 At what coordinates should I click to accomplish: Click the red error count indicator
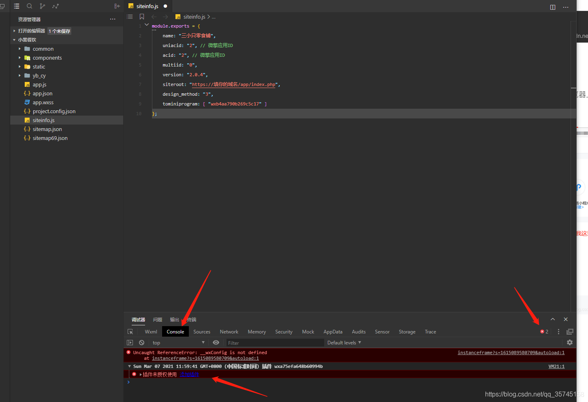pyautogui.click(x=544, y=332)
